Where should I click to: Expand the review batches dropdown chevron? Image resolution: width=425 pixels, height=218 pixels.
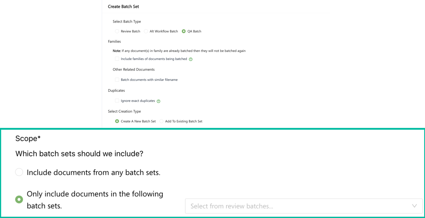pyautogui.click(x=415, y=206)
